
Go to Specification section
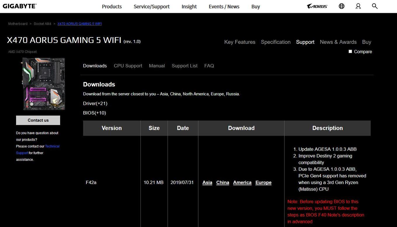(x=276, y=42)
